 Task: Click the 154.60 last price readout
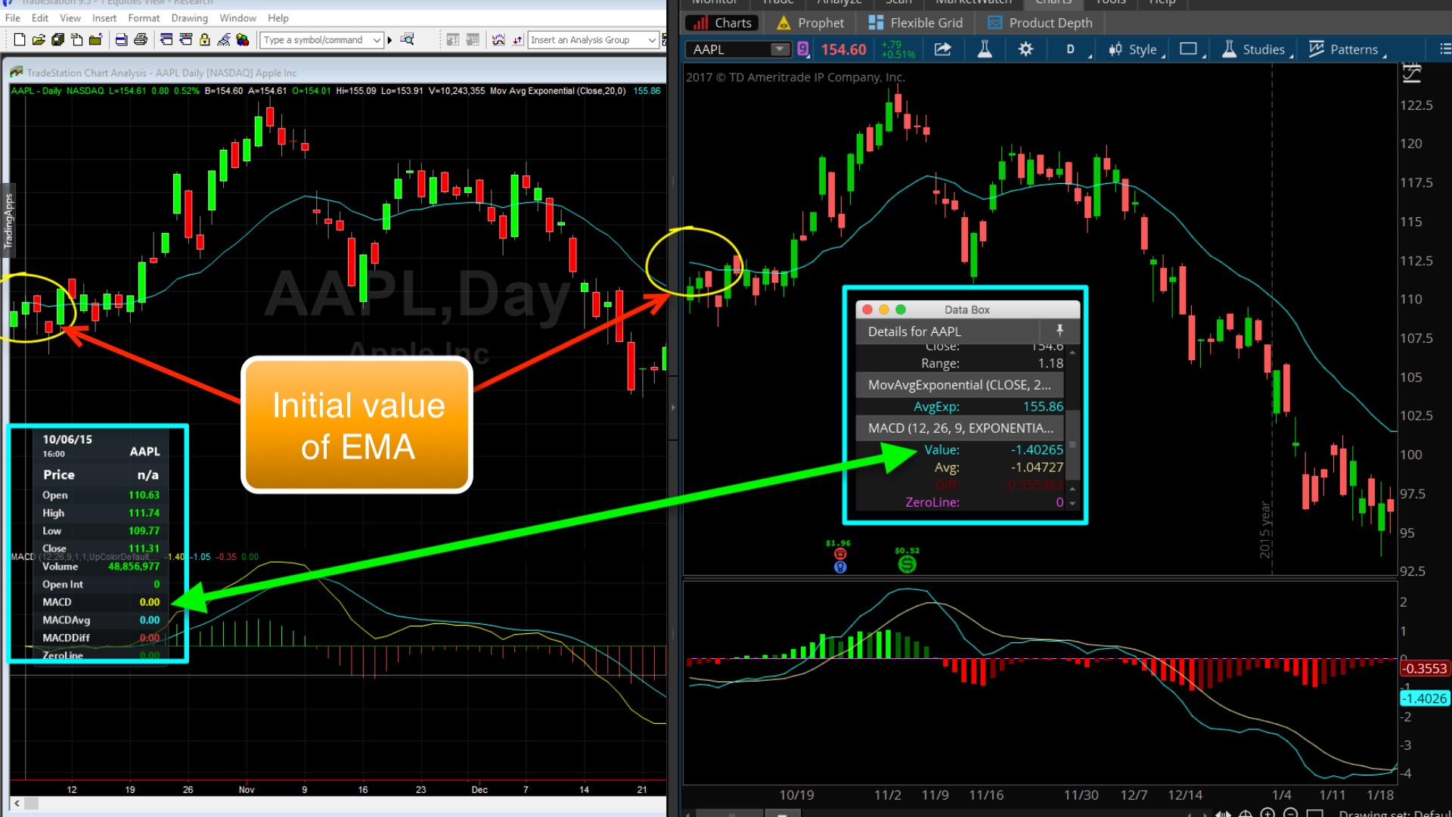coord(843,49)
